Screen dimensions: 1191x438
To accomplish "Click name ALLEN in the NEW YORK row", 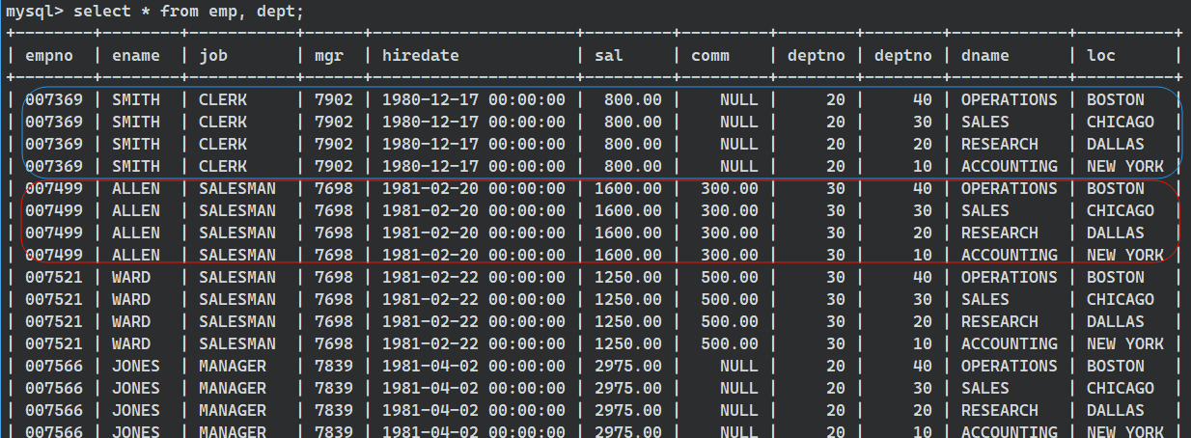I will pos(136,255).
